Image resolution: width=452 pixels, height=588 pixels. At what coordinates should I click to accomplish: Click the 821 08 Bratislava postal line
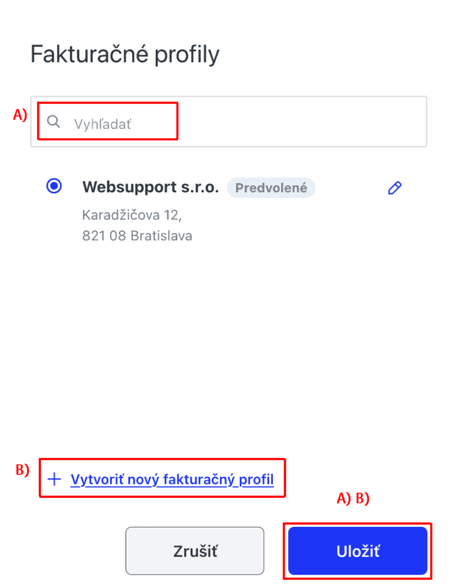(x=137, y=236)
